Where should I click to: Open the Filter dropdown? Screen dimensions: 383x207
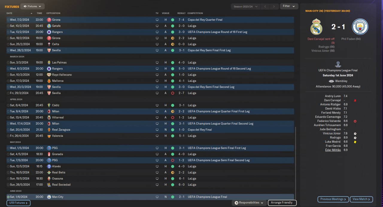click(289, 6)
